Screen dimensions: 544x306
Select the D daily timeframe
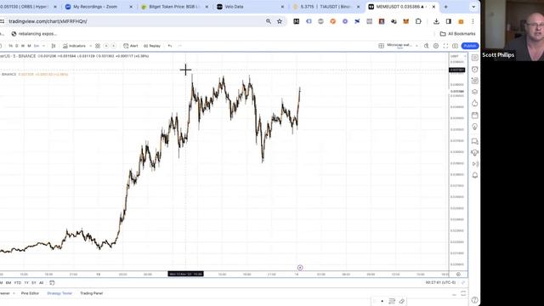tap(17, 46)
